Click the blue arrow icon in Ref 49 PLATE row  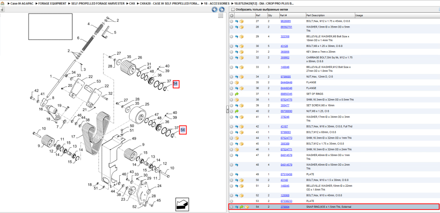click(x=237, y=174)
